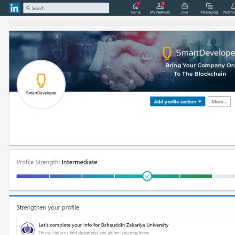Image resolution: width=235 pixels, height=235 pixels.
Task: Open the Messaging icon
Action: tap(209, 6)
